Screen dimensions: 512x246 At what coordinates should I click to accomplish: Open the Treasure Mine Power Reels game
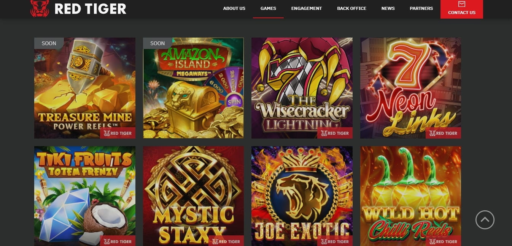coord(84,88)
